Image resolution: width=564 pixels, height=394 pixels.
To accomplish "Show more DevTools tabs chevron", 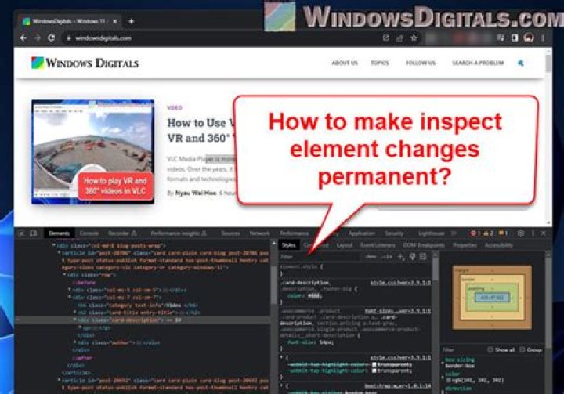I will tap(454, 233).
